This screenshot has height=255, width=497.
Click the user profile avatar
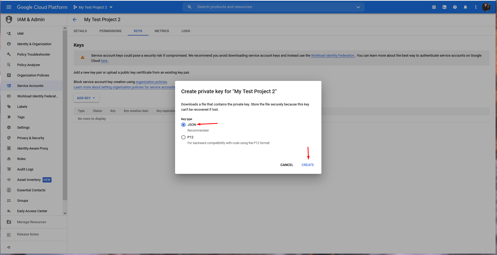pos(486,7)
